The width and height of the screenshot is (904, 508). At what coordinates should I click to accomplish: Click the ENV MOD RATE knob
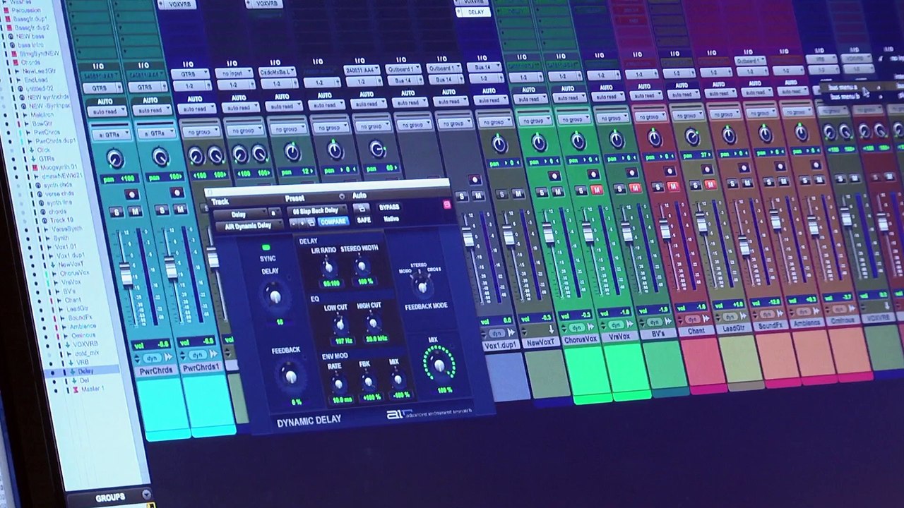[338, 385]
